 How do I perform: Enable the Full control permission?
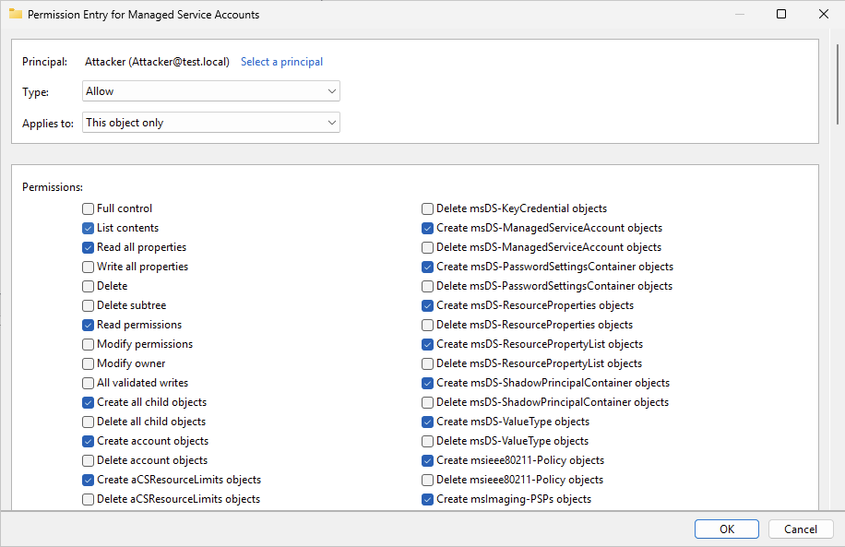coord(88,208)
